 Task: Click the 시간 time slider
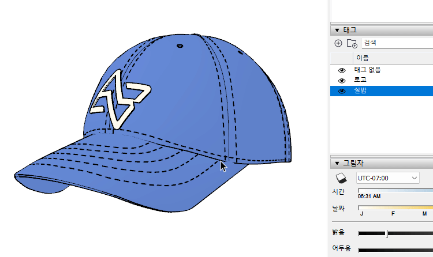pyautogui.click(x=395, y=190)
